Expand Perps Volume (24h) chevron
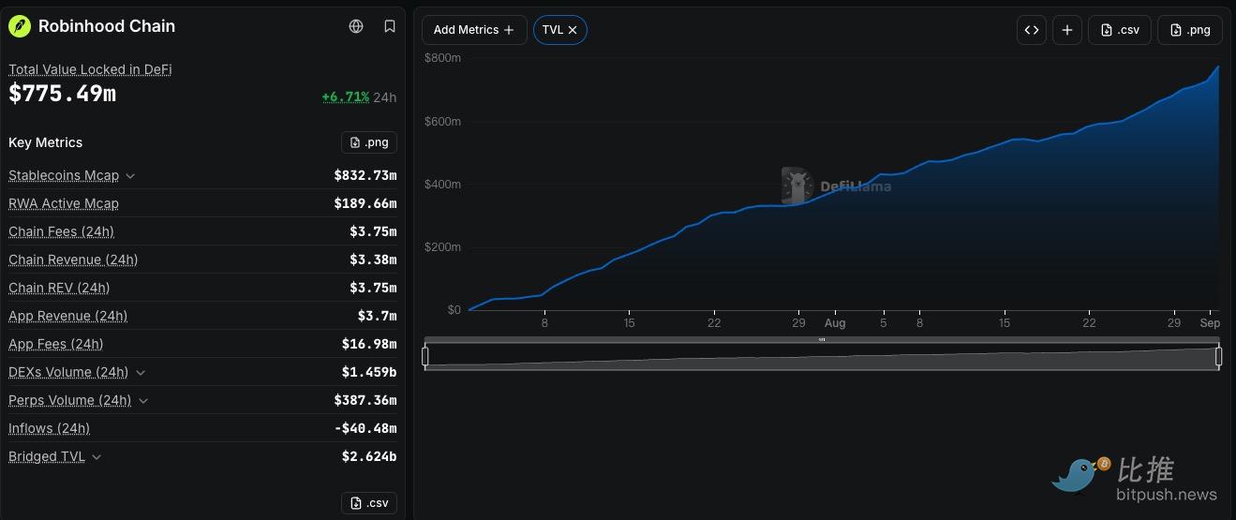The height and width of the screenshot is (520, 1236). [x=143, y=401]
